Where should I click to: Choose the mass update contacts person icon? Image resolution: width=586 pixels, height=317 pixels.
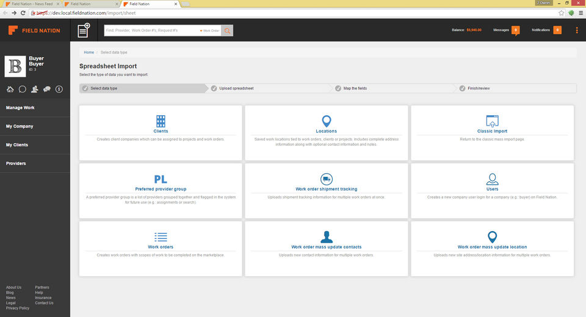(x=326, y=237)
